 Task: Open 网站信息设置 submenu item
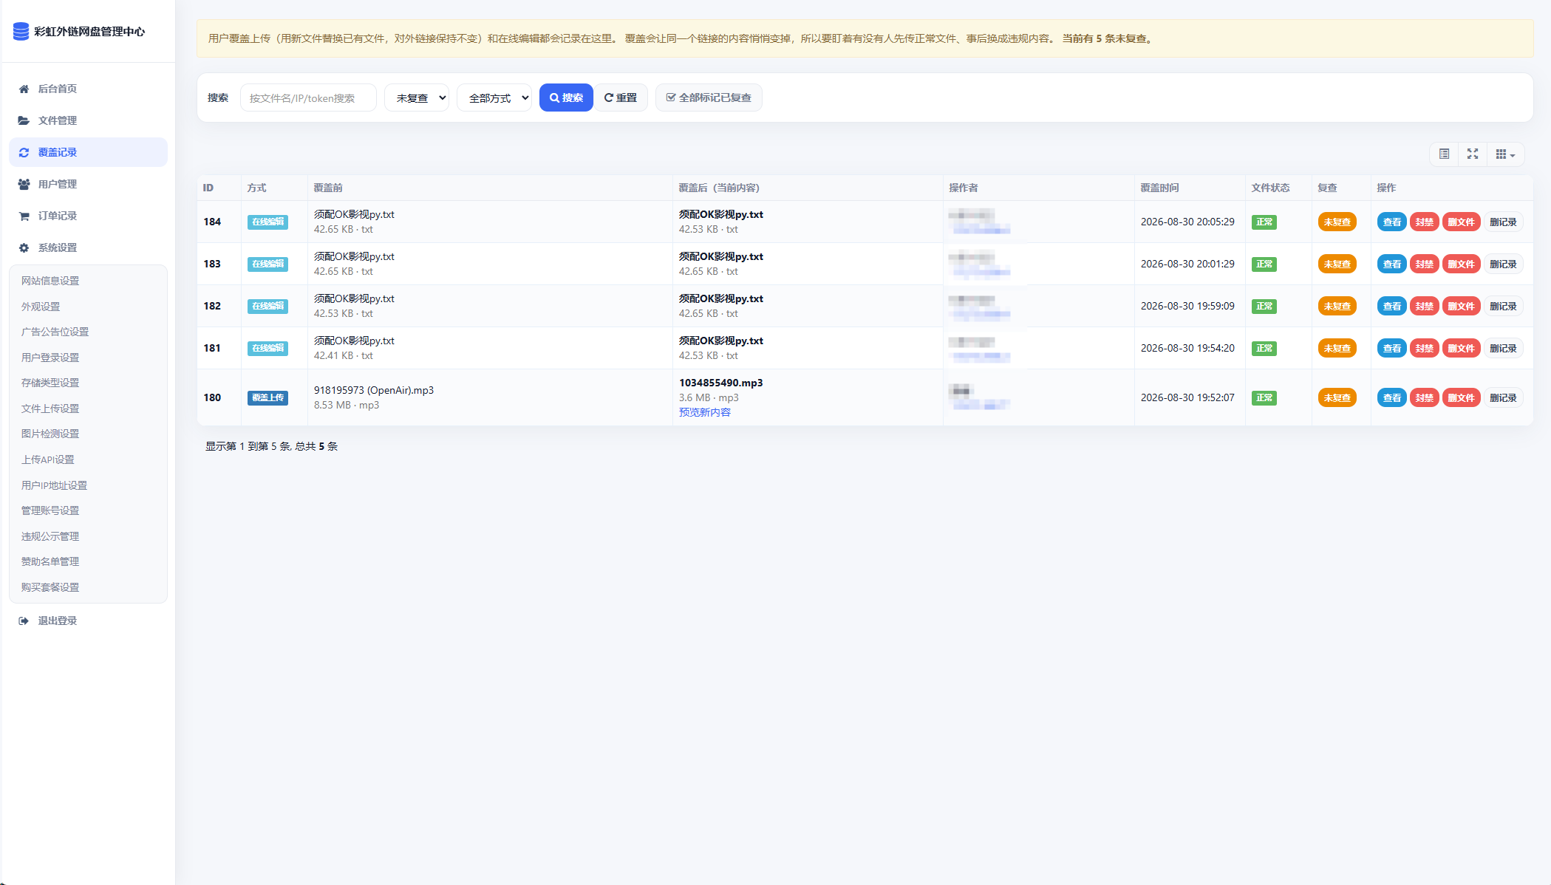50,281
